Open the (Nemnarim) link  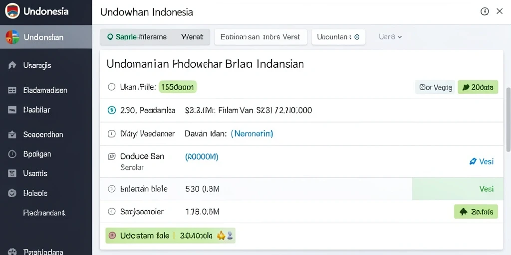252,133
